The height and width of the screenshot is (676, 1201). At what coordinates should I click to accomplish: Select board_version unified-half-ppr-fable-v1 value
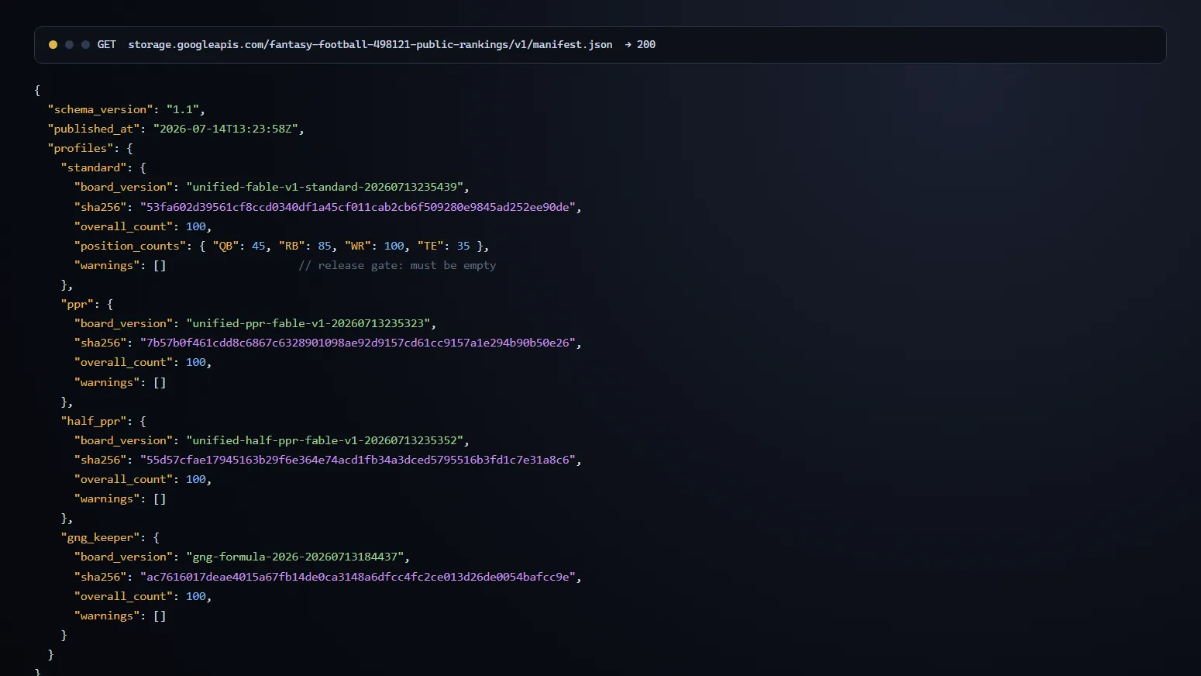pyautogui.click(x=325, y=440)
